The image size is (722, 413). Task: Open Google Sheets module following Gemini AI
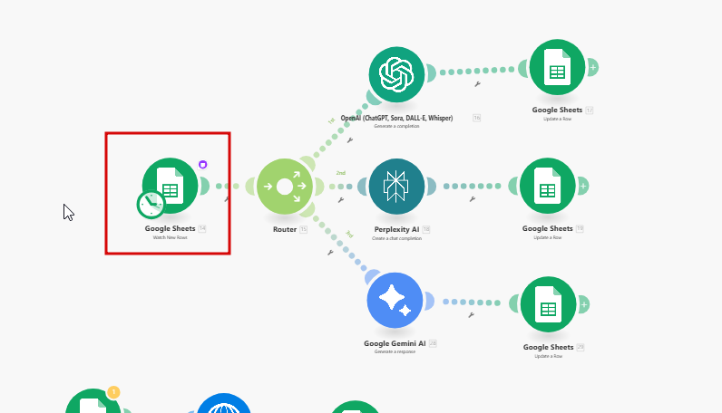coord(549,304)
